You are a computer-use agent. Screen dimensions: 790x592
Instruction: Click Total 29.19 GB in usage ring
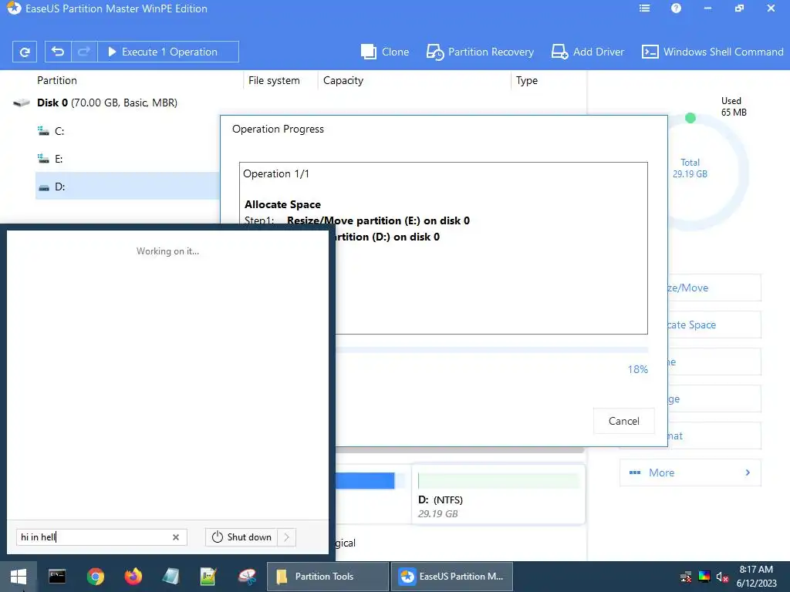(690, 168)
